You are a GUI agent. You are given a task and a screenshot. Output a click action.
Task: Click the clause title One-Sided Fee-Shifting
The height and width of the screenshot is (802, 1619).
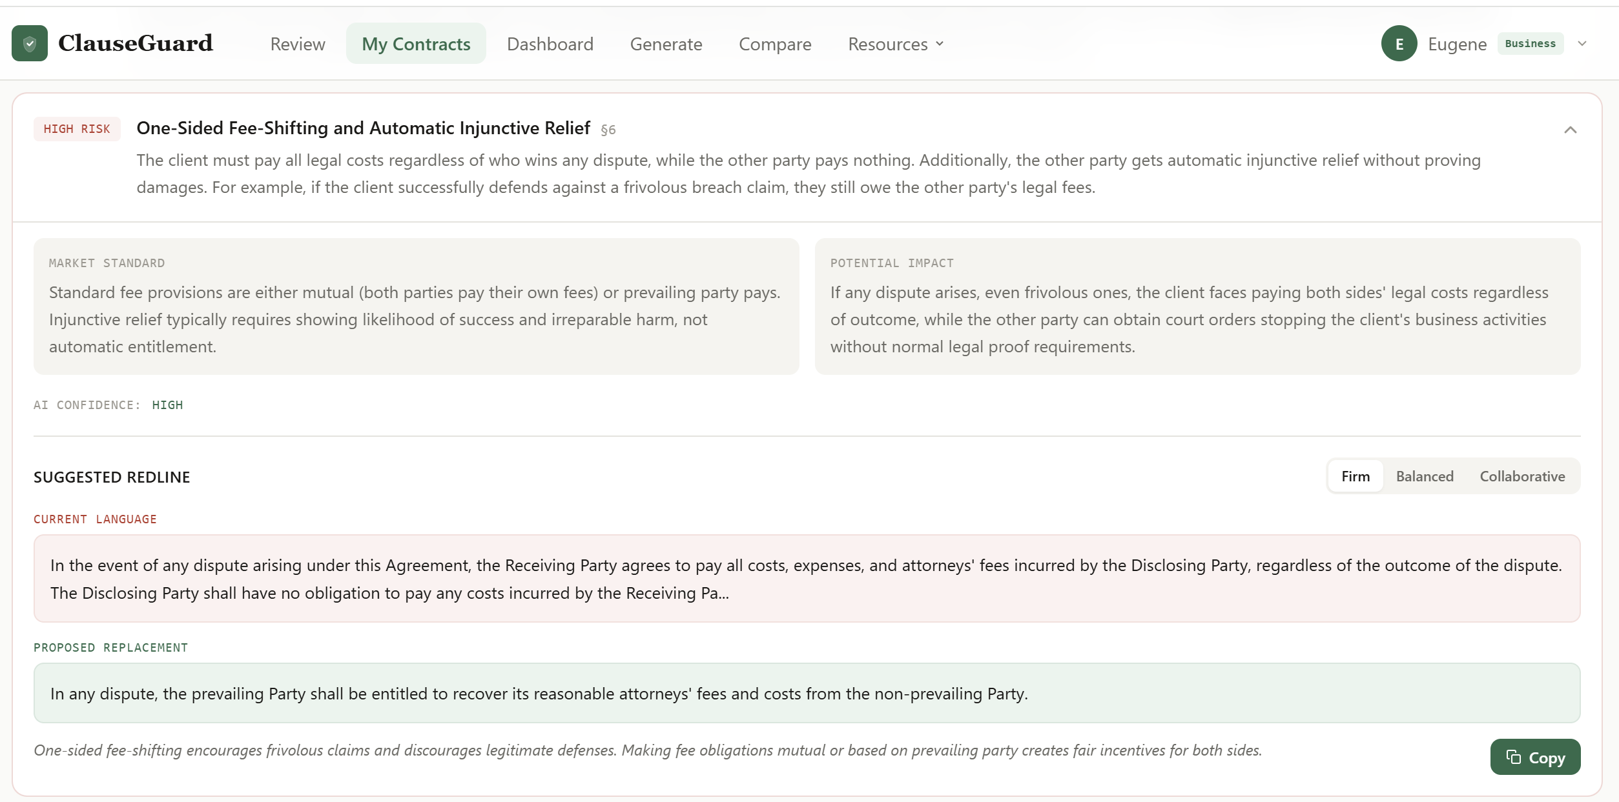[x=363, y=128]
